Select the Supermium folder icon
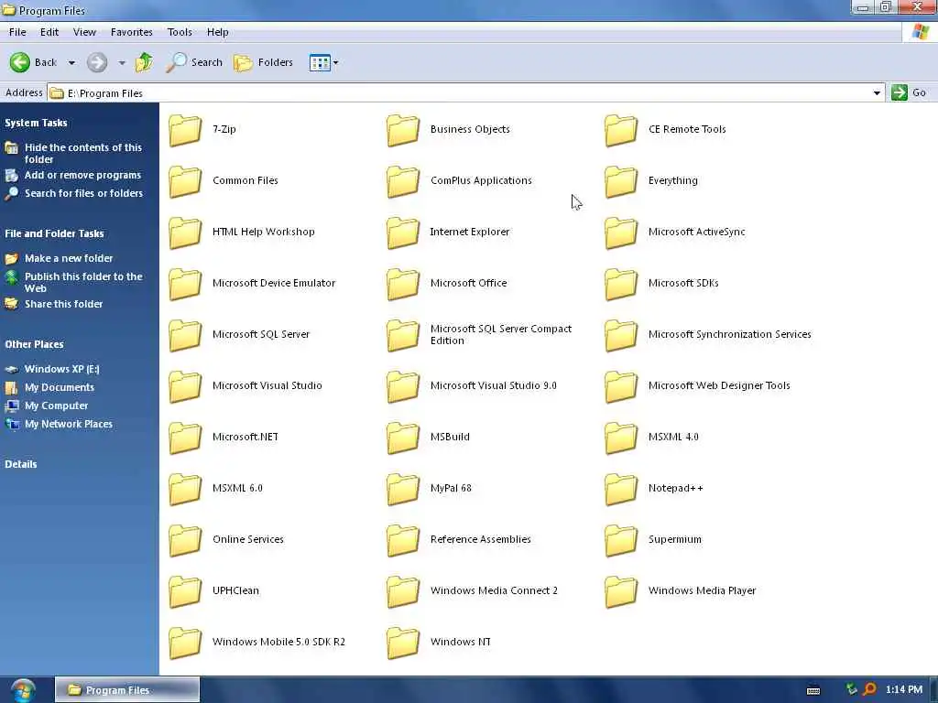 (x=621, y=541)
